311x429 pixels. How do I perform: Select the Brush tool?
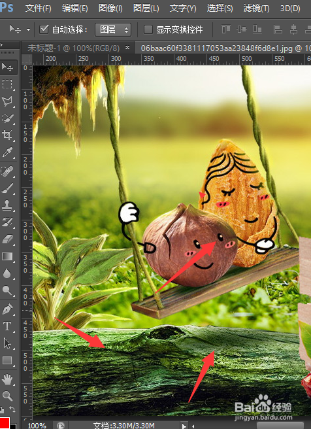[7, 188]
